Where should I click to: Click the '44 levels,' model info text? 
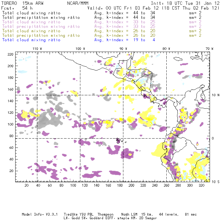point(169,214)
